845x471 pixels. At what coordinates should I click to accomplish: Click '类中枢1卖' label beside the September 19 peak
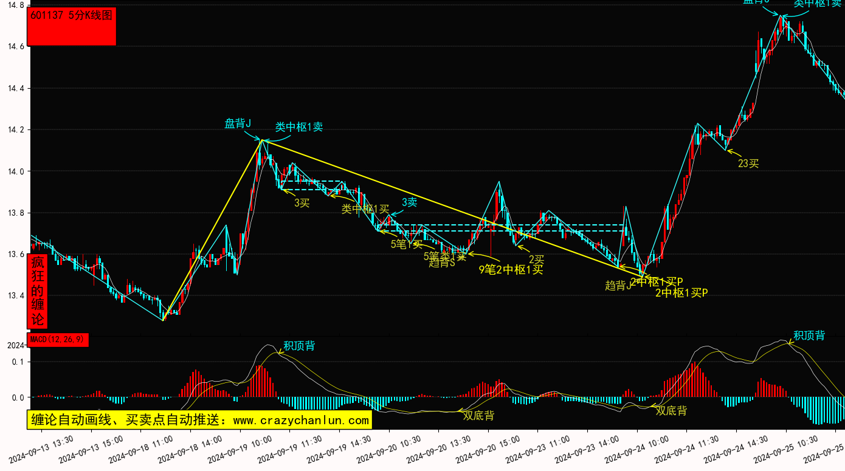coord(299,127)
